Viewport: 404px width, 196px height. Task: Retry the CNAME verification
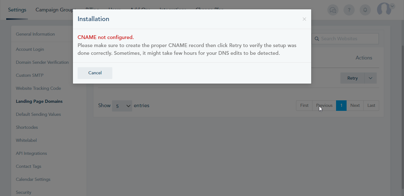coord(352,78)
